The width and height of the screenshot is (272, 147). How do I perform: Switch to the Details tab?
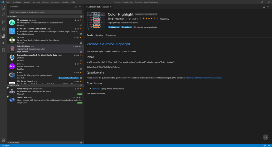90,35
